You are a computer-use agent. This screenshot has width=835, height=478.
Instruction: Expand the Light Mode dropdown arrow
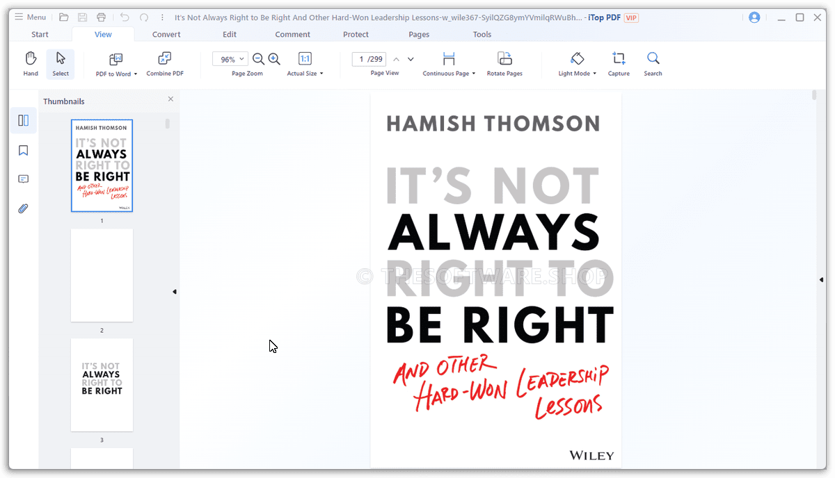pyautogui.click(x=595, y=74)
